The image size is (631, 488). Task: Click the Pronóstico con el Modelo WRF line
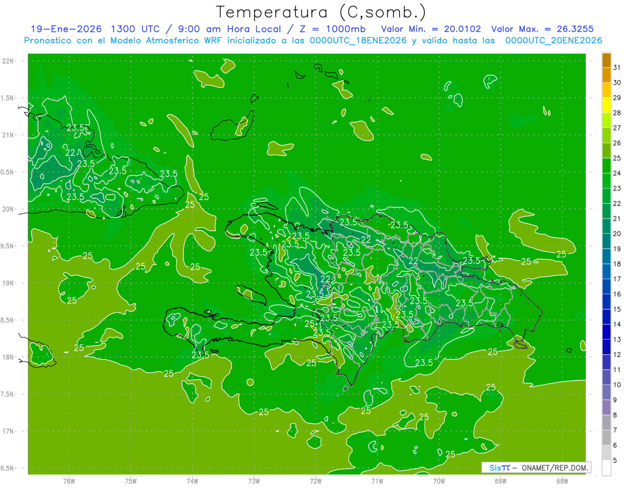point(313,41)
